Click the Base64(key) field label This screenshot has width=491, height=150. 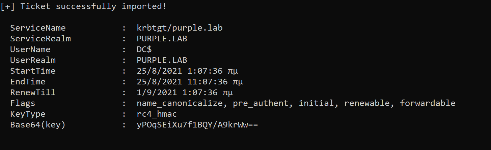tap(38, 125)
